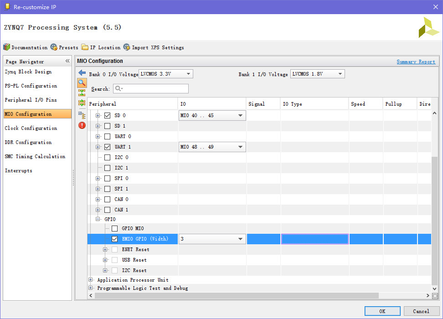
Task: Click scroll right arrow of table
Action: [x=428, y=296]
